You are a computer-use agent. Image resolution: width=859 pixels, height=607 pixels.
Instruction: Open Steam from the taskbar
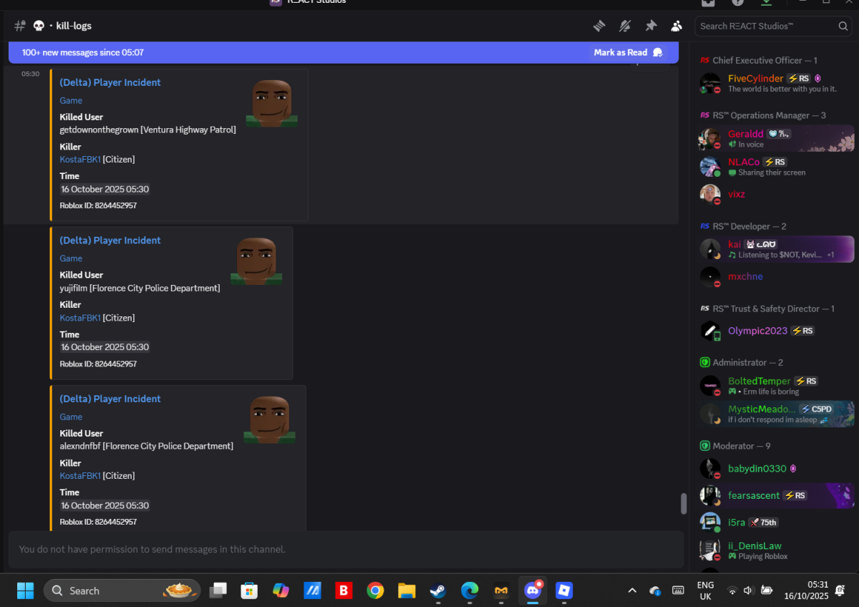pyautogui.click(x=437, y=591)
